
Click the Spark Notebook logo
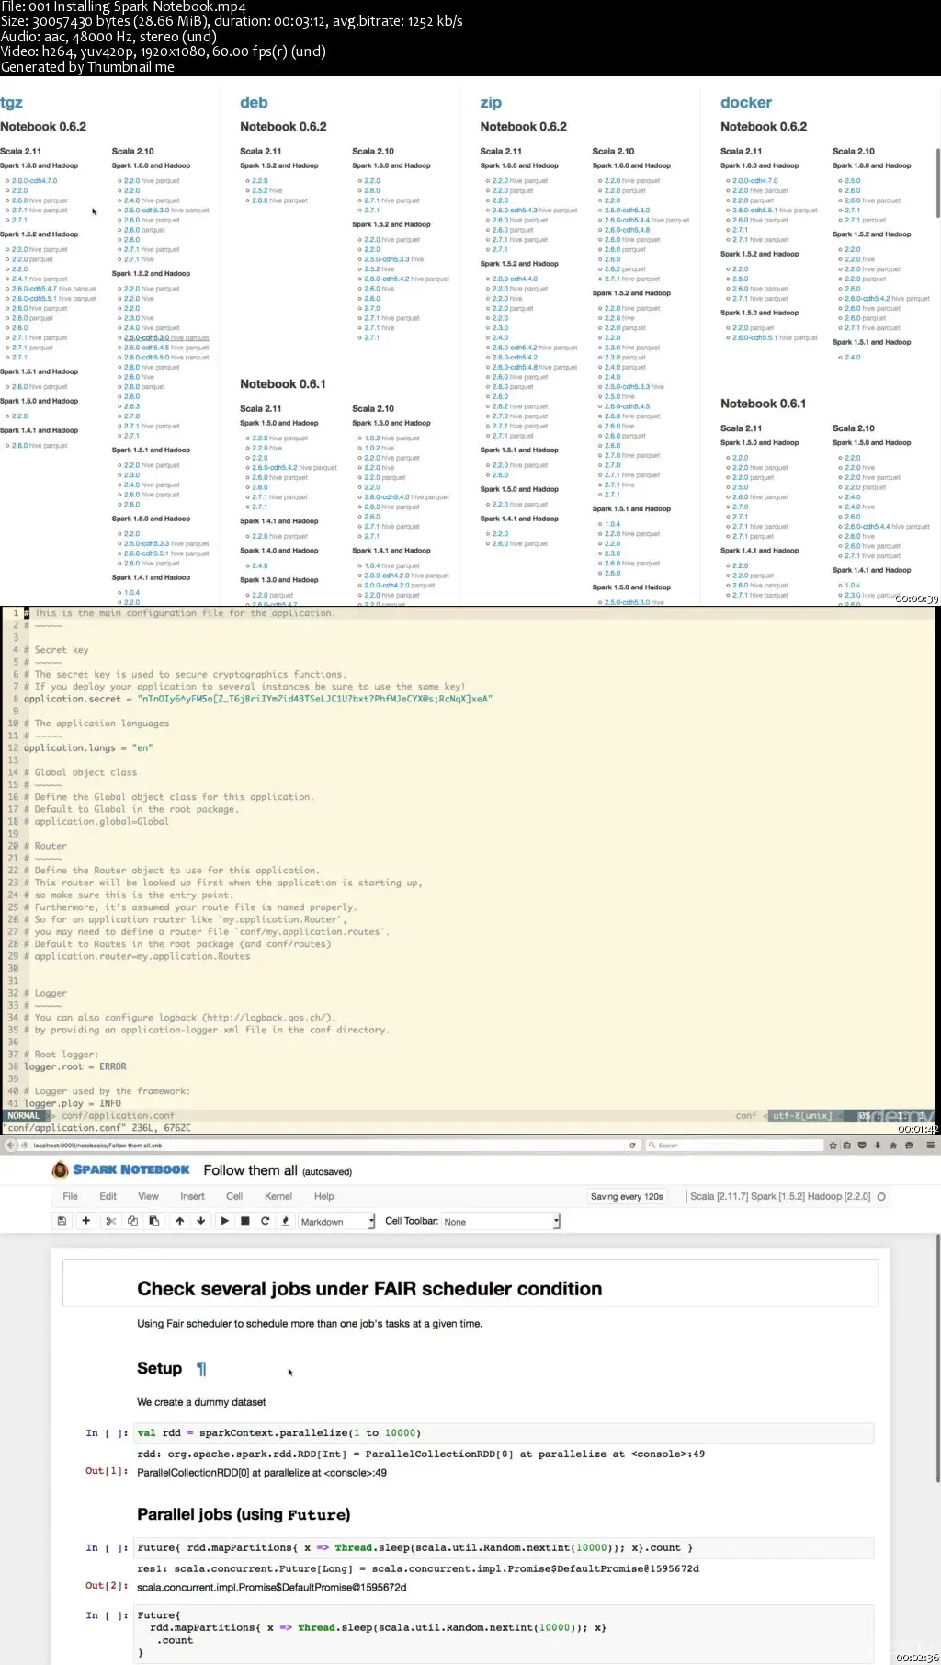pos(120,1169)
